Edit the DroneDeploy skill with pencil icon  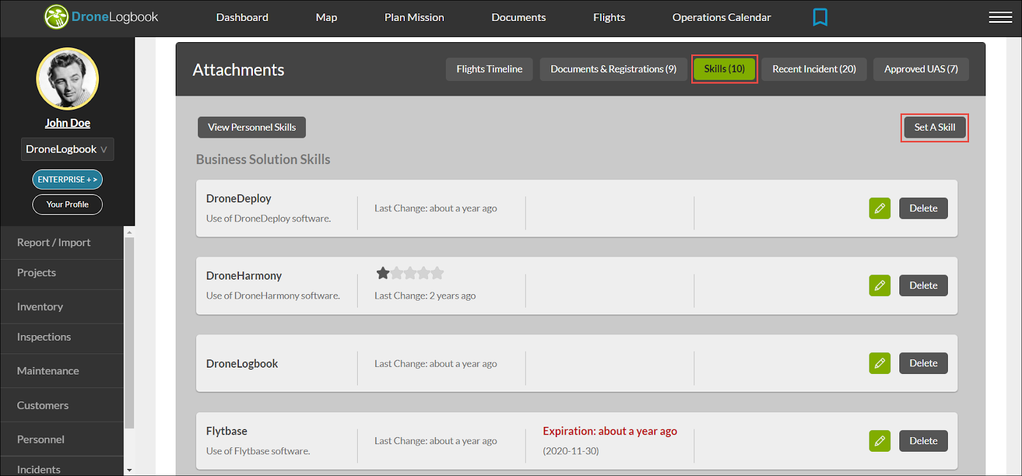[x=880, y=208]
